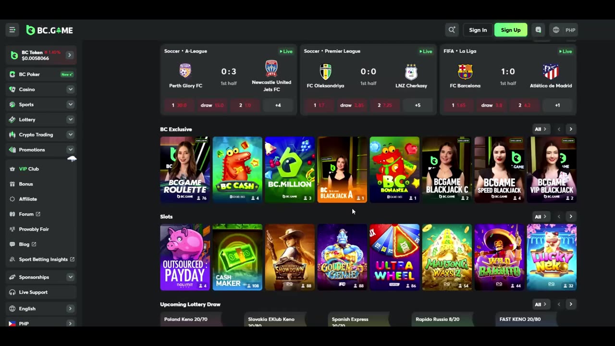Screen dimensions: 615x346
Task: Click the Affiliate icon
Action: 12,199
